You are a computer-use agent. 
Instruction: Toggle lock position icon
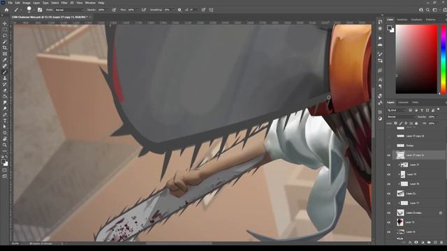pos(406,123)
